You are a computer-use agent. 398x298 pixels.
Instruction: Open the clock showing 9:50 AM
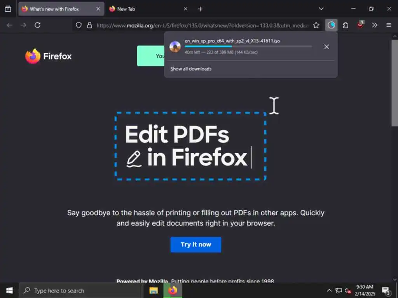pyautogui.click(x=365, y=290)
